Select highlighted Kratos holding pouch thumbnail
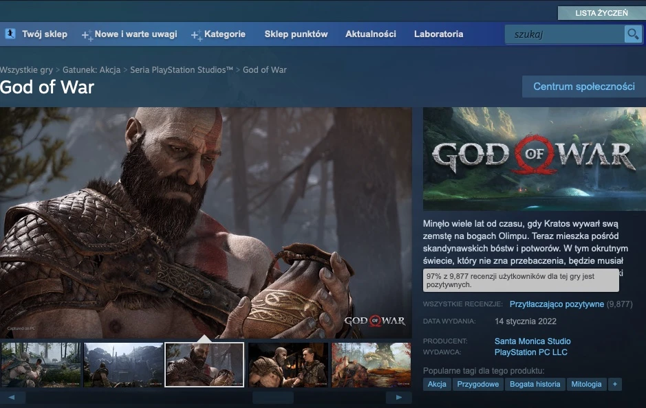646x408 pixels. coord(204,365)
